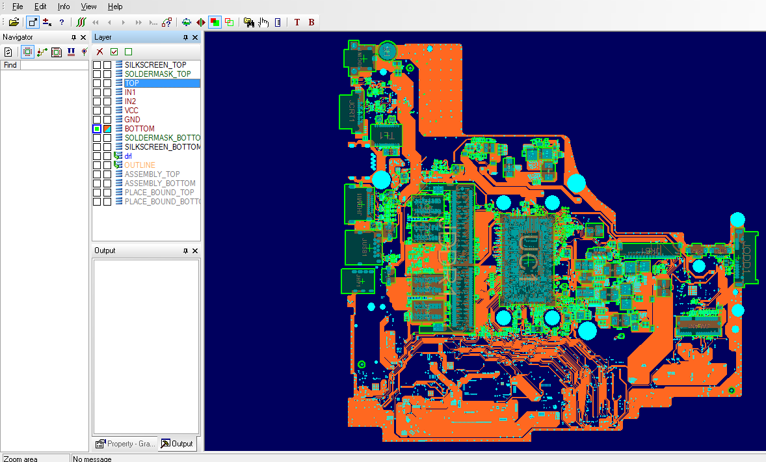Image resolution: width=766 pixels, height=462 pixels.
Task: Check the first box for GND layer
Action: pyautogui.click(x=97, y=120)
